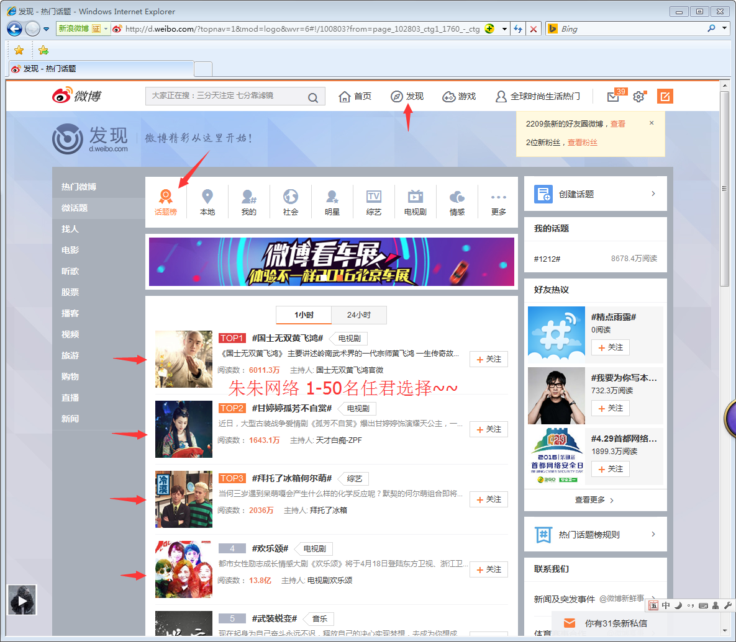Open the 欢乐颂 topic thumbnail
736x642 pixels.
click(x=183, y=569)
